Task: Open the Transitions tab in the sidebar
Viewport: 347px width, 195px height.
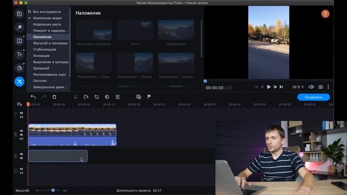Action: (x=20, y=41)
